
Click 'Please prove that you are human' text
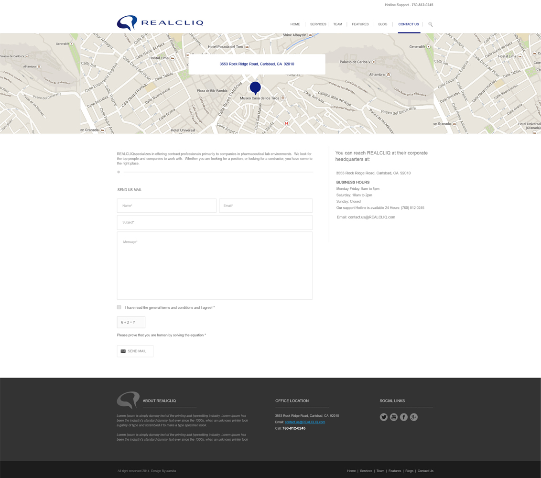(x=161, y=335)
